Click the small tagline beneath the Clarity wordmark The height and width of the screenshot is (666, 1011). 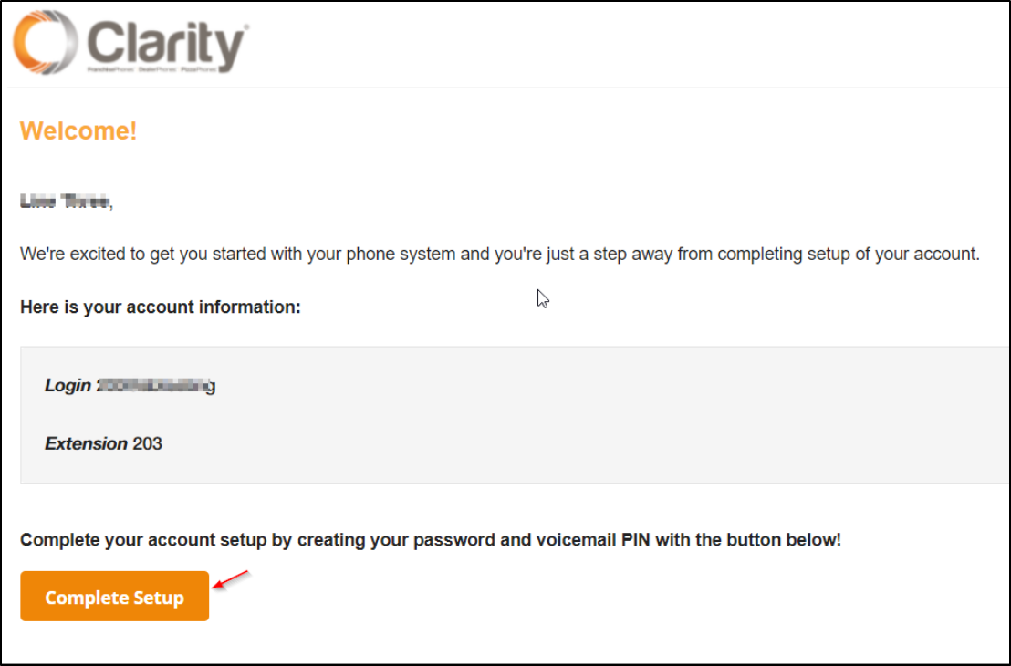[x=152, y=68]
